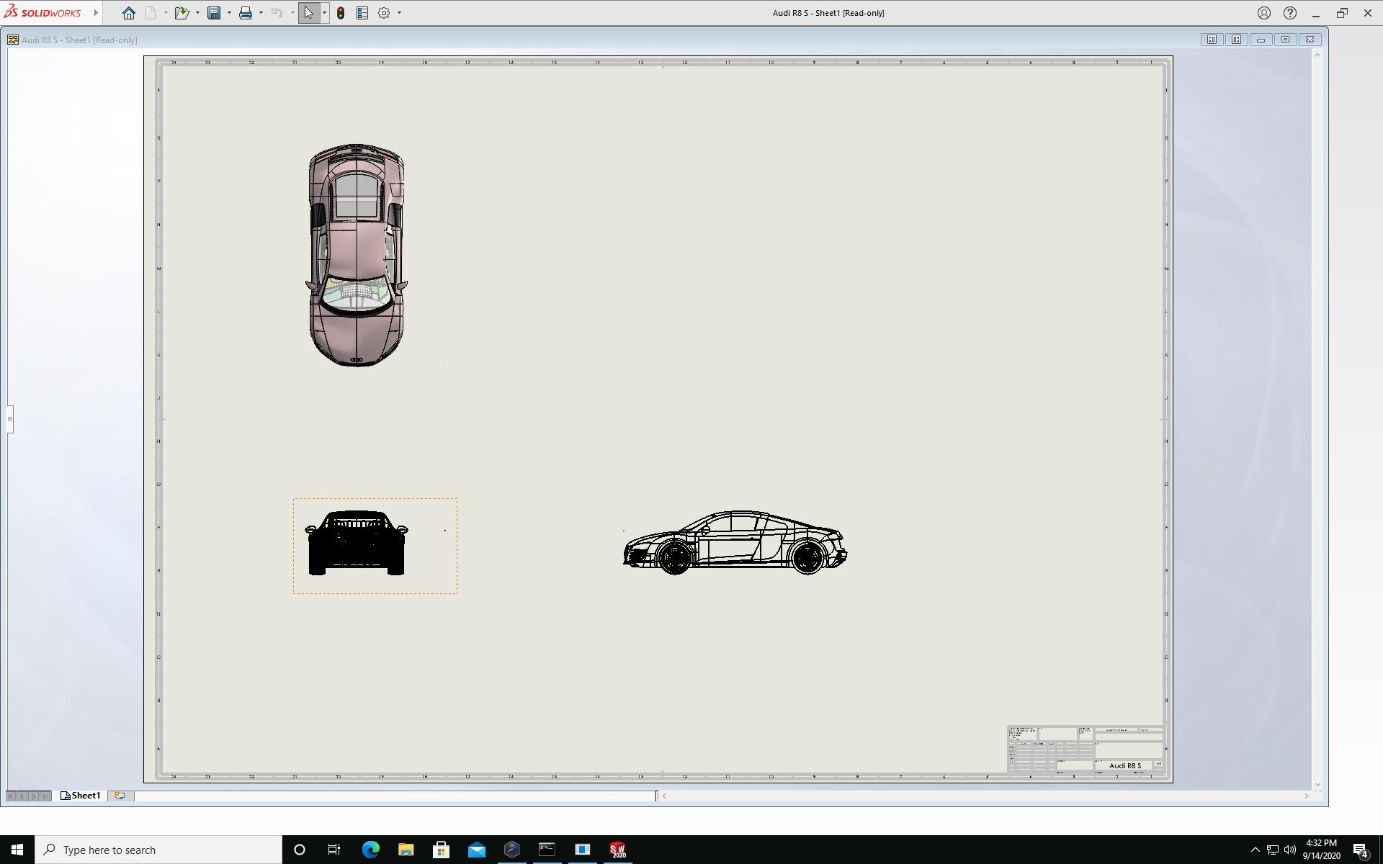Click the Add Sheet icon tab
The image size is (1383, 864).
pyautogui.click(x=120, y=796)
